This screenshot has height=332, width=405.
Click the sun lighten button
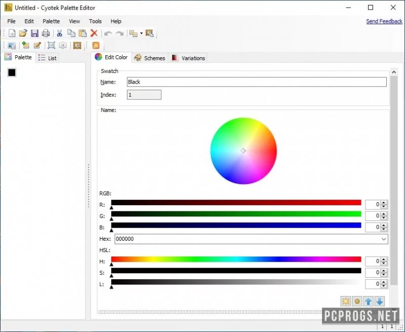tap(346, 301)
